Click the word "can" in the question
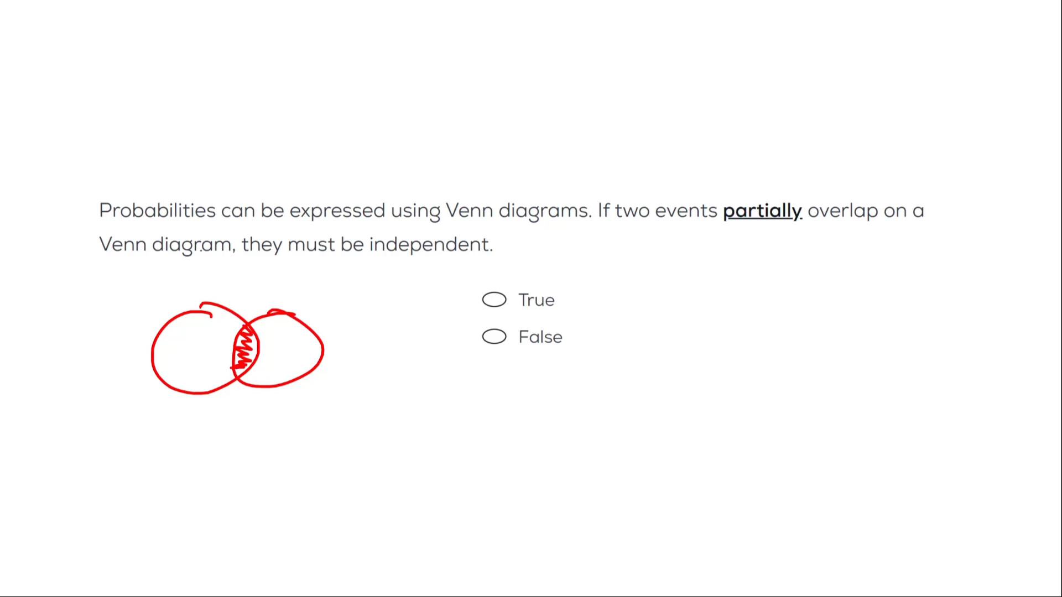The height and width of the screenshot is (597, 1062). pyautogui.click(x=238, y=211)
